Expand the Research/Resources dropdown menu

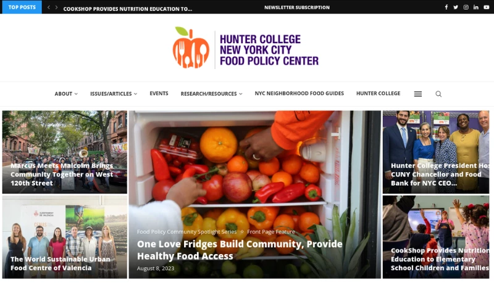tap(211, 94)
